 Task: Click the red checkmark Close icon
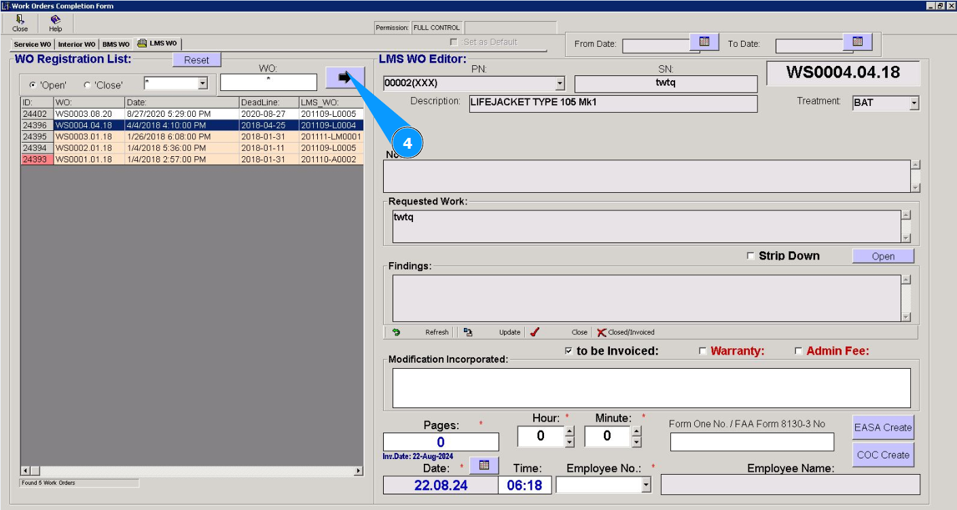[x=535, y=332]
